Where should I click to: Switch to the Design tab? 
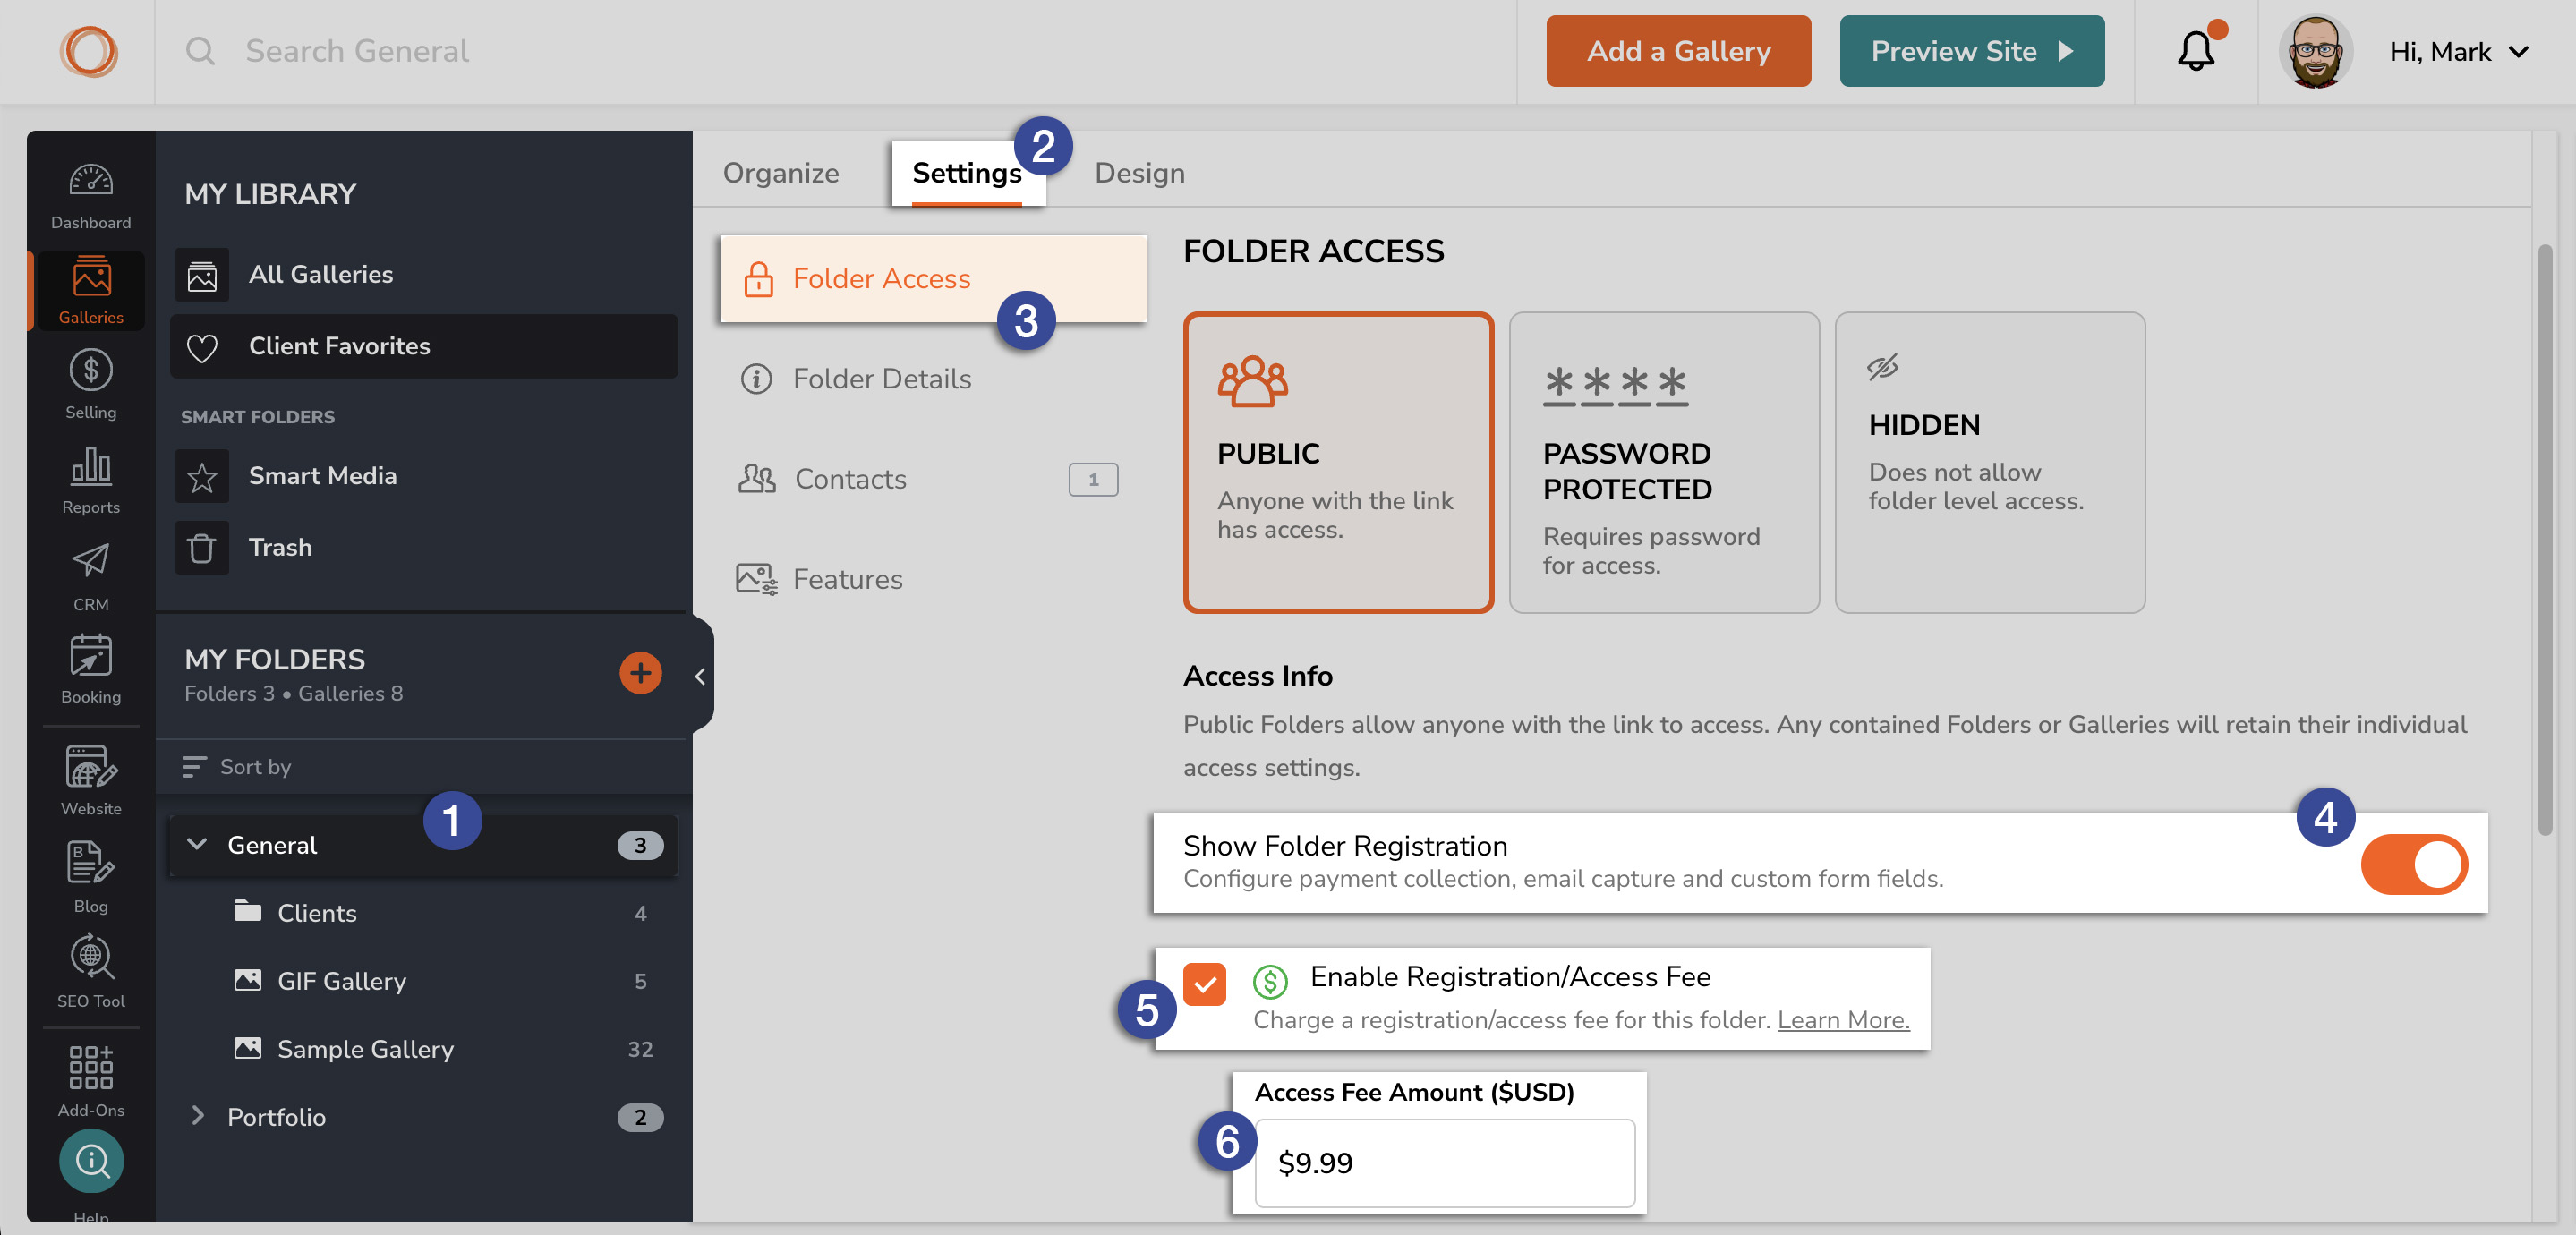[x=1139, y=173]
